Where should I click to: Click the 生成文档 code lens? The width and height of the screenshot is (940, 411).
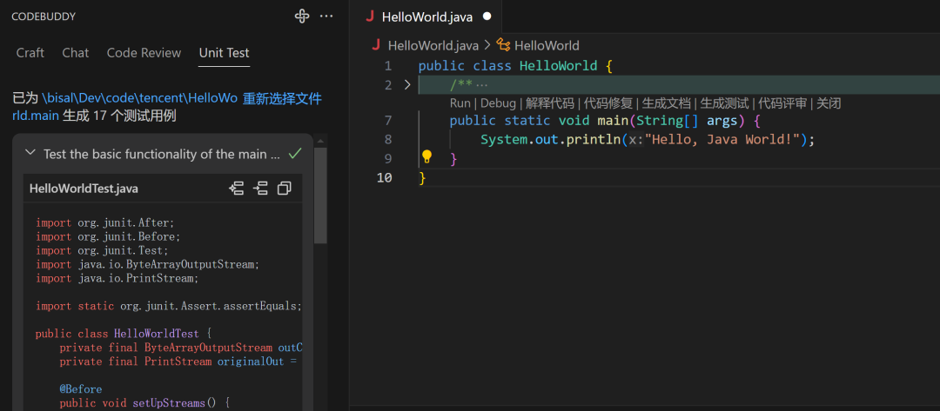click(x=666, y=103)
